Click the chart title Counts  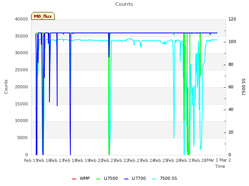[124, 4]
